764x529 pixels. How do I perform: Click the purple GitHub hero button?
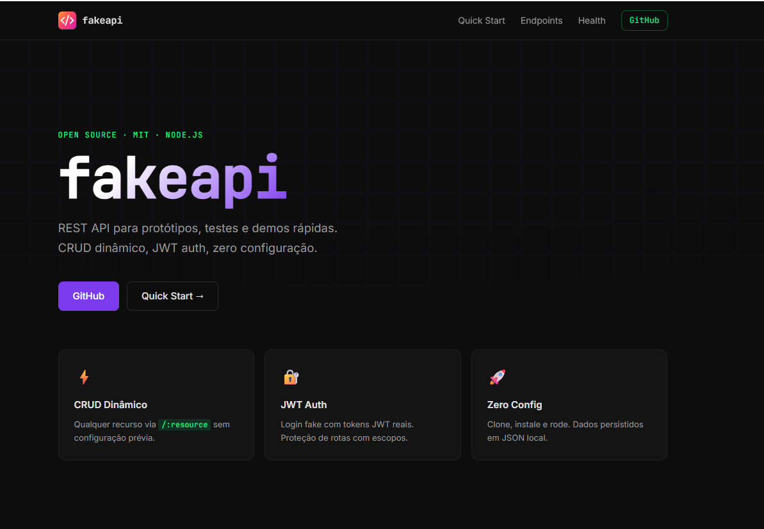pos(88,296)
